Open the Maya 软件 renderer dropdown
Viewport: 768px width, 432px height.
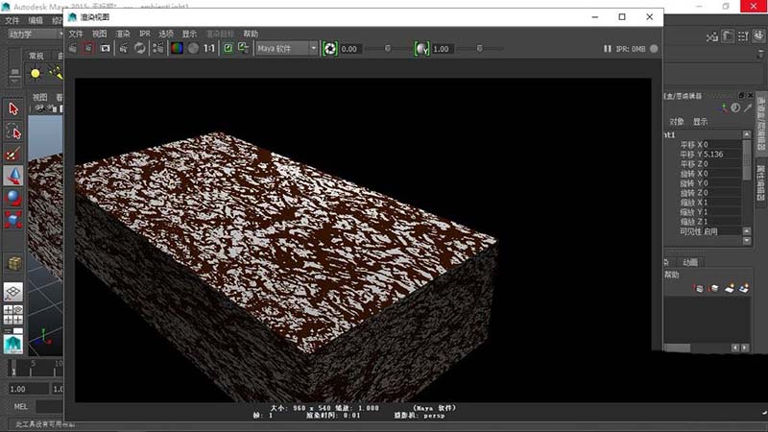[286, 48]
